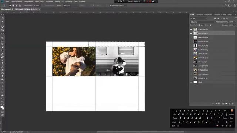The image size is (237, 133).
Task: Toggle type layer filter T icon
Action: [x=221, y=18]
